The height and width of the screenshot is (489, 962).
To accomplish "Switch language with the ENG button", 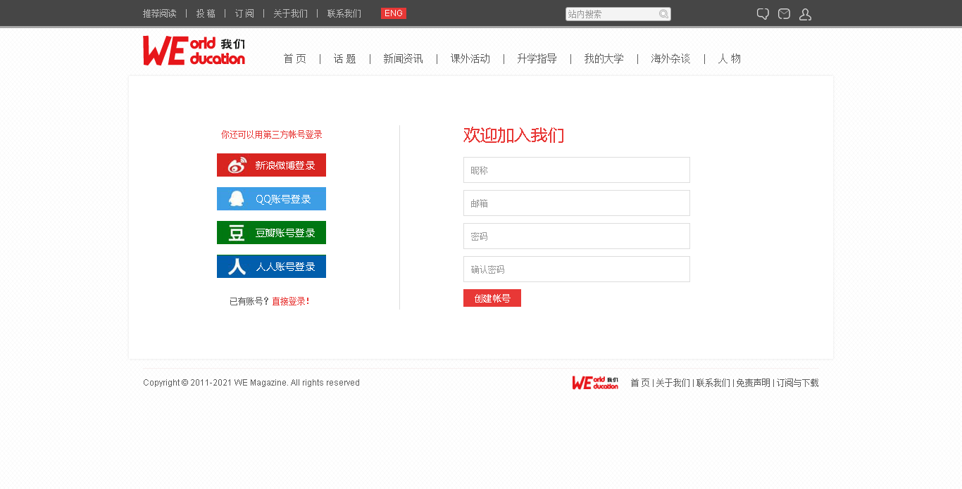I will (394, 13).
